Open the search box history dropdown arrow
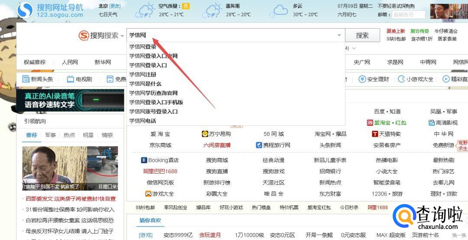The width and height of the screenshot is (468, 240). (339, 35)
